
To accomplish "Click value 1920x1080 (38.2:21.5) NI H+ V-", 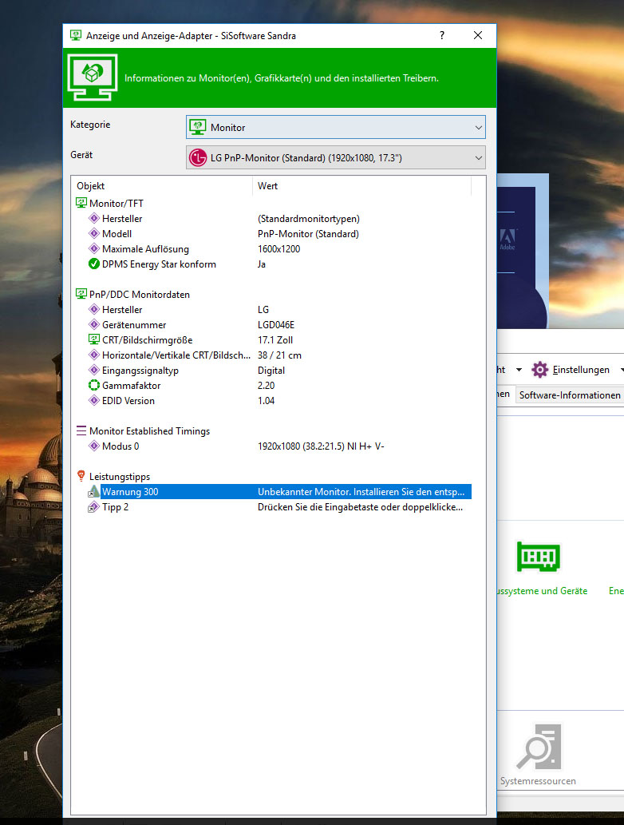I will coord(321,446).
